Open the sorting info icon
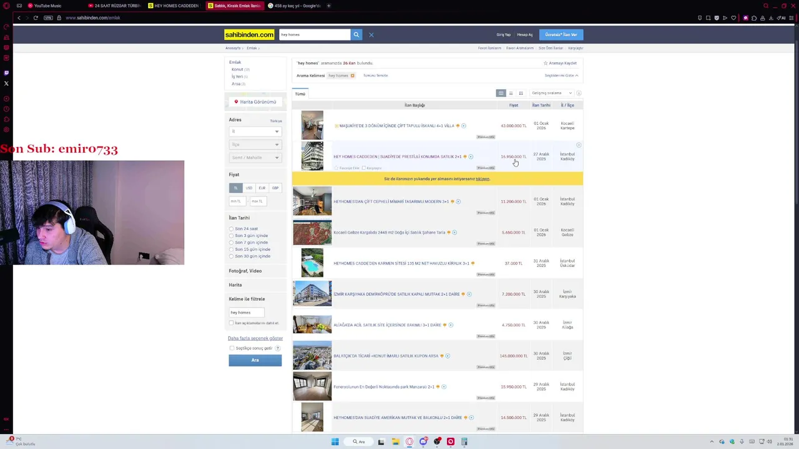The width and height of the screenshot is (799, 449). coord(579,93)
